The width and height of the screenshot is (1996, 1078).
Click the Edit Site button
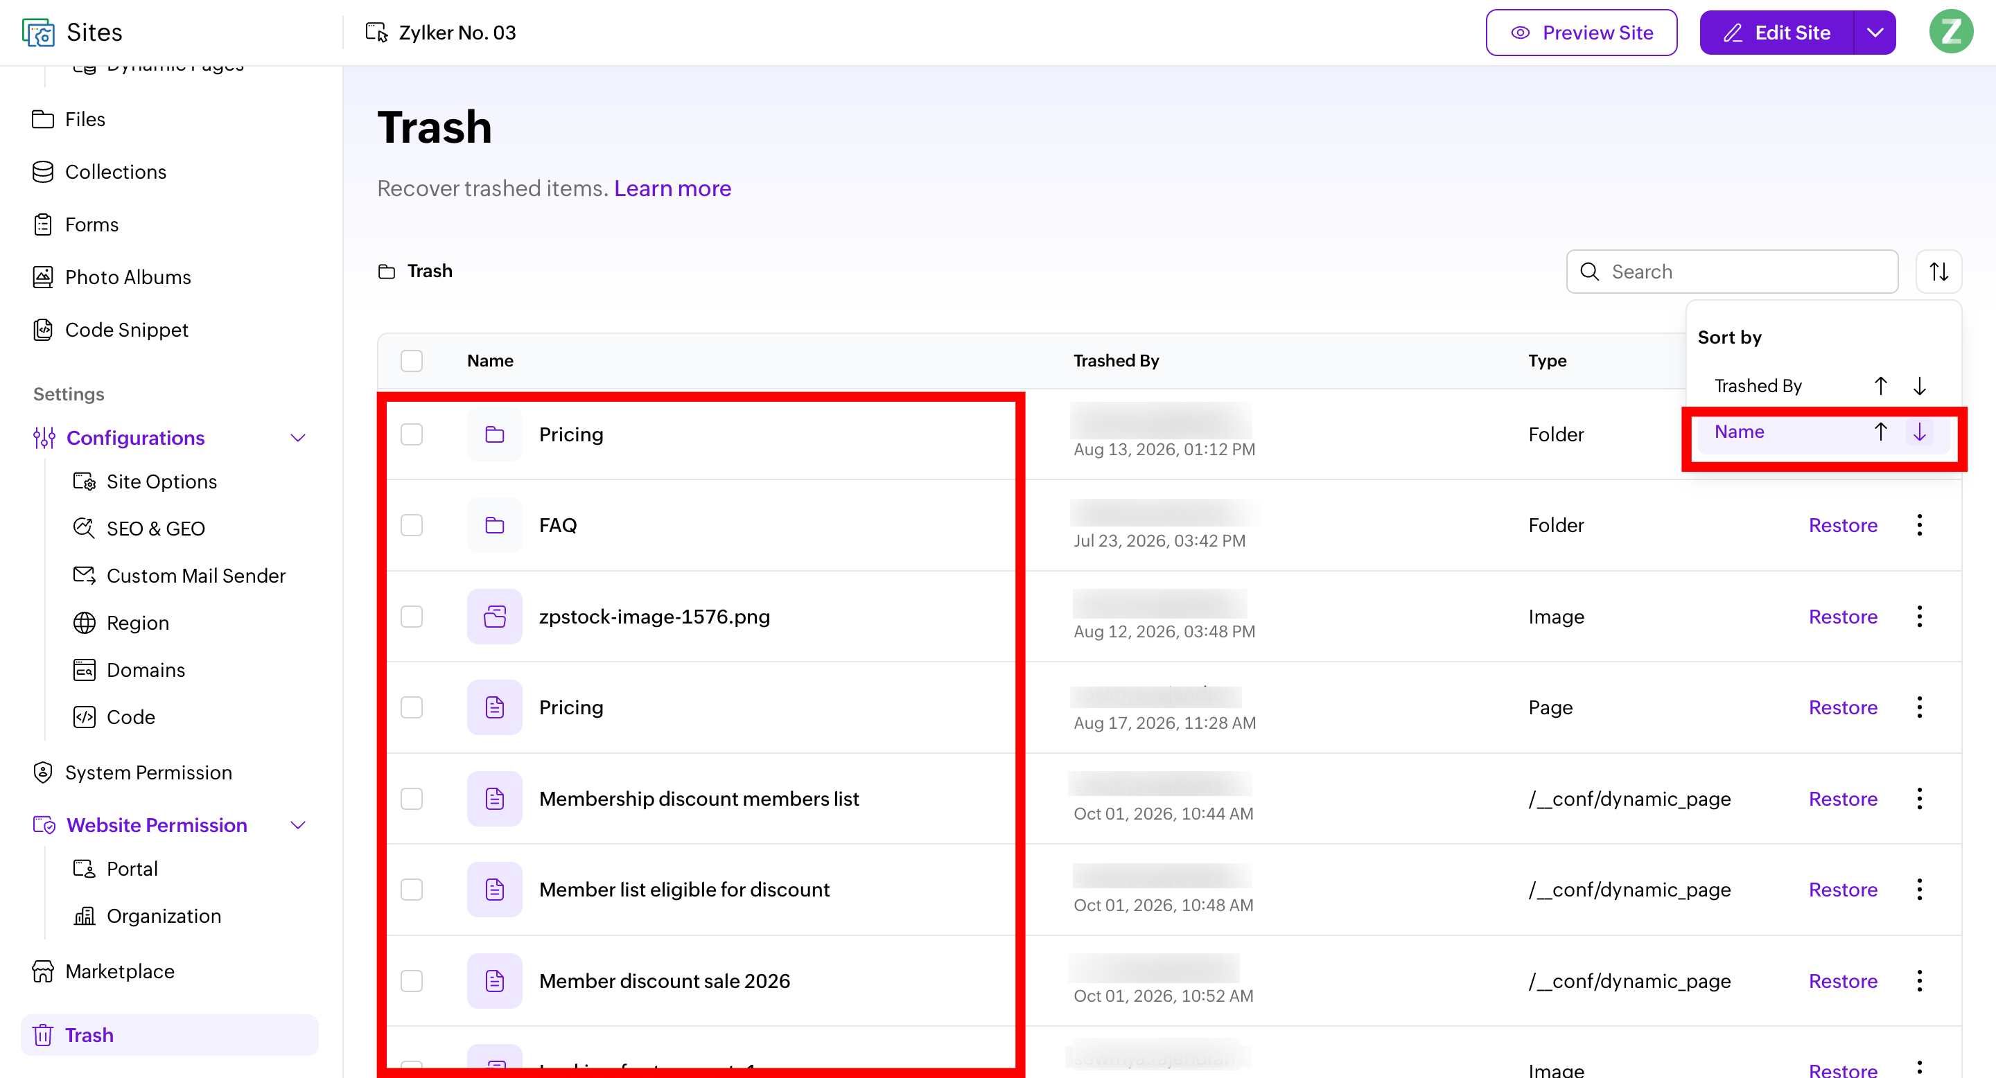1776,33
